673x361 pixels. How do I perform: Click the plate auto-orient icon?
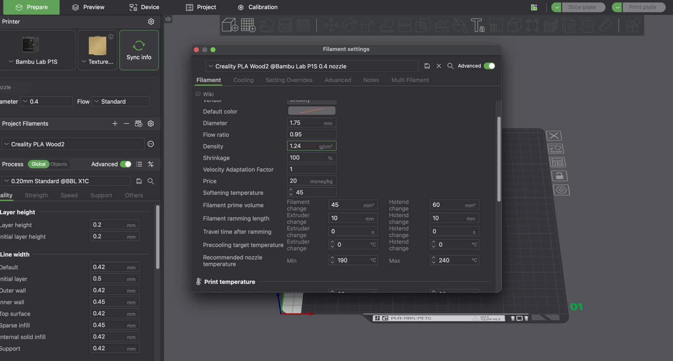[555, 149]
